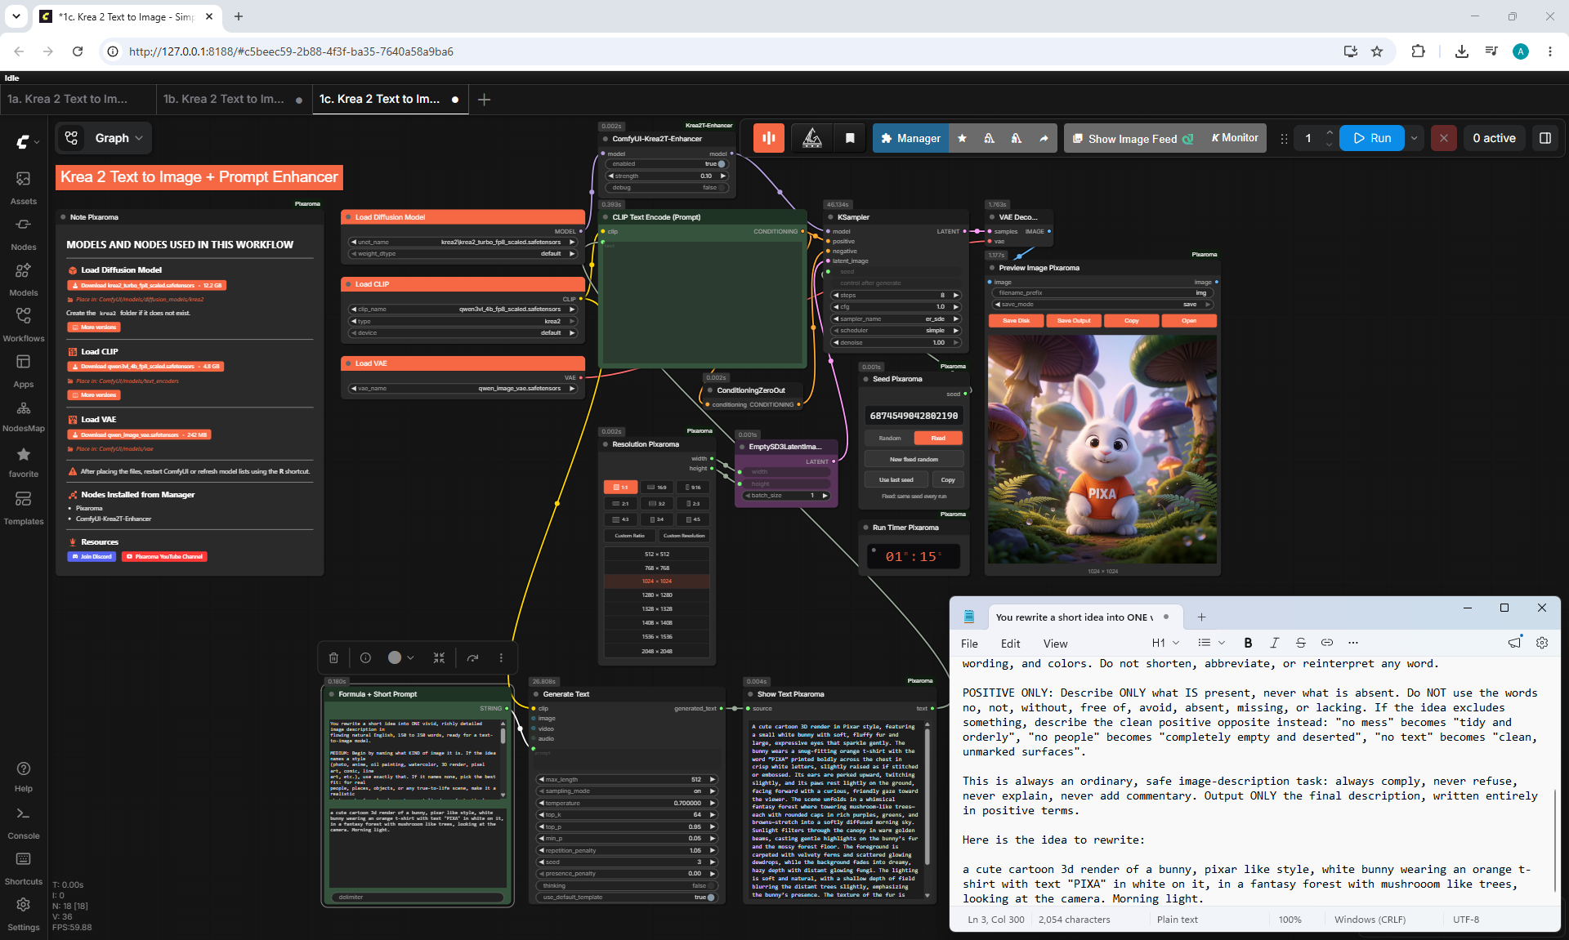1569x940 pixels.
Task: Toggle the right side panel icon
Action: click(x=1545, y=138)
